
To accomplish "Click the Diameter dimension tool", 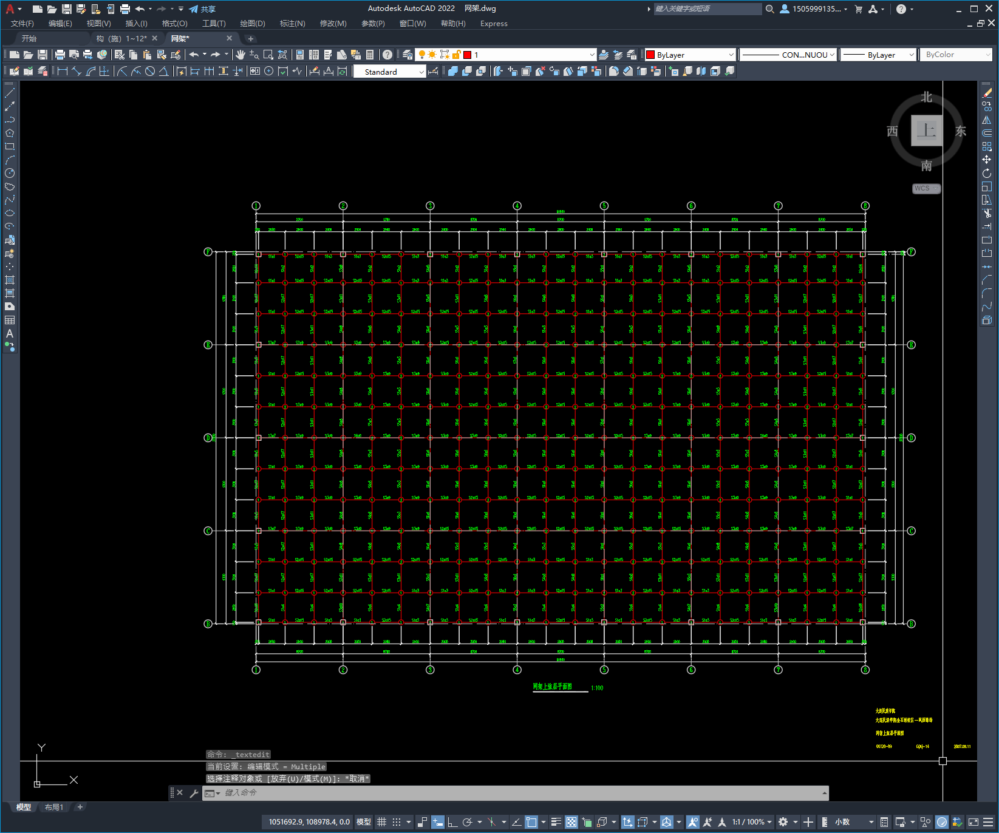I will point(150,71).
